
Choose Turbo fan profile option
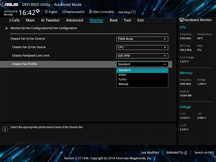click(142, 79)
